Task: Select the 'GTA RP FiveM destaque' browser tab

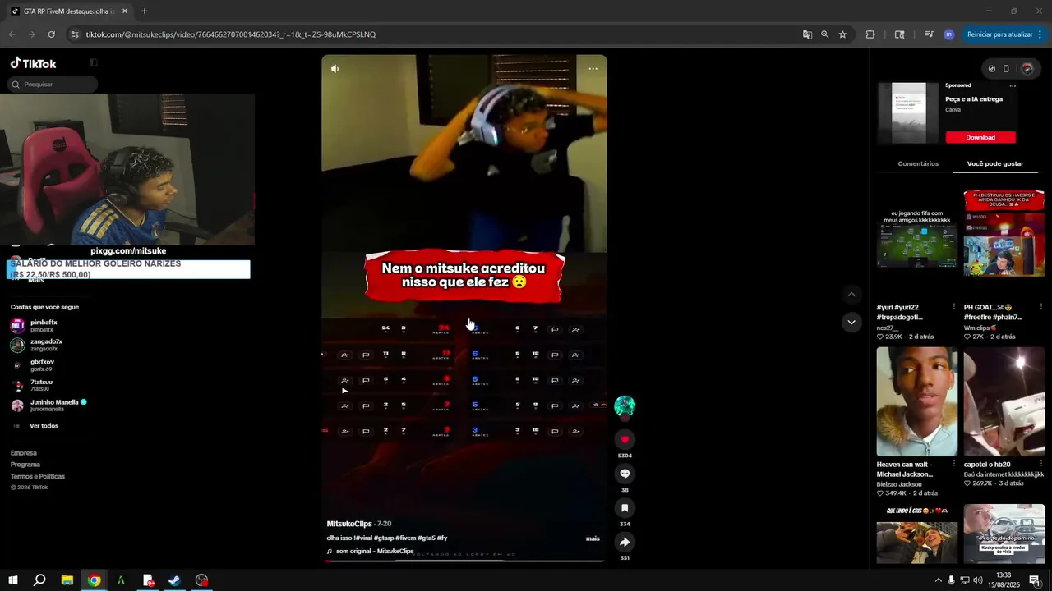Action: click(69, 11)
